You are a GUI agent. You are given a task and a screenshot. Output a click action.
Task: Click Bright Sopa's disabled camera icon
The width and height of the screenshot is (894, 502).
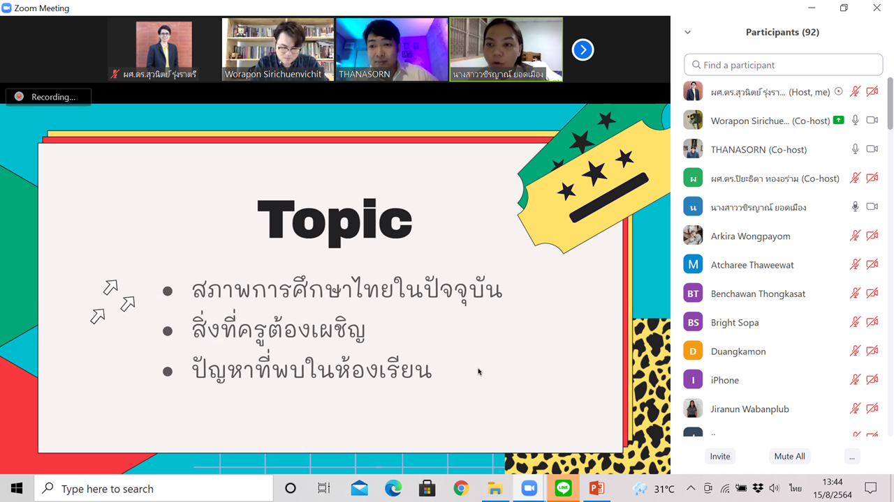[872, 322]
